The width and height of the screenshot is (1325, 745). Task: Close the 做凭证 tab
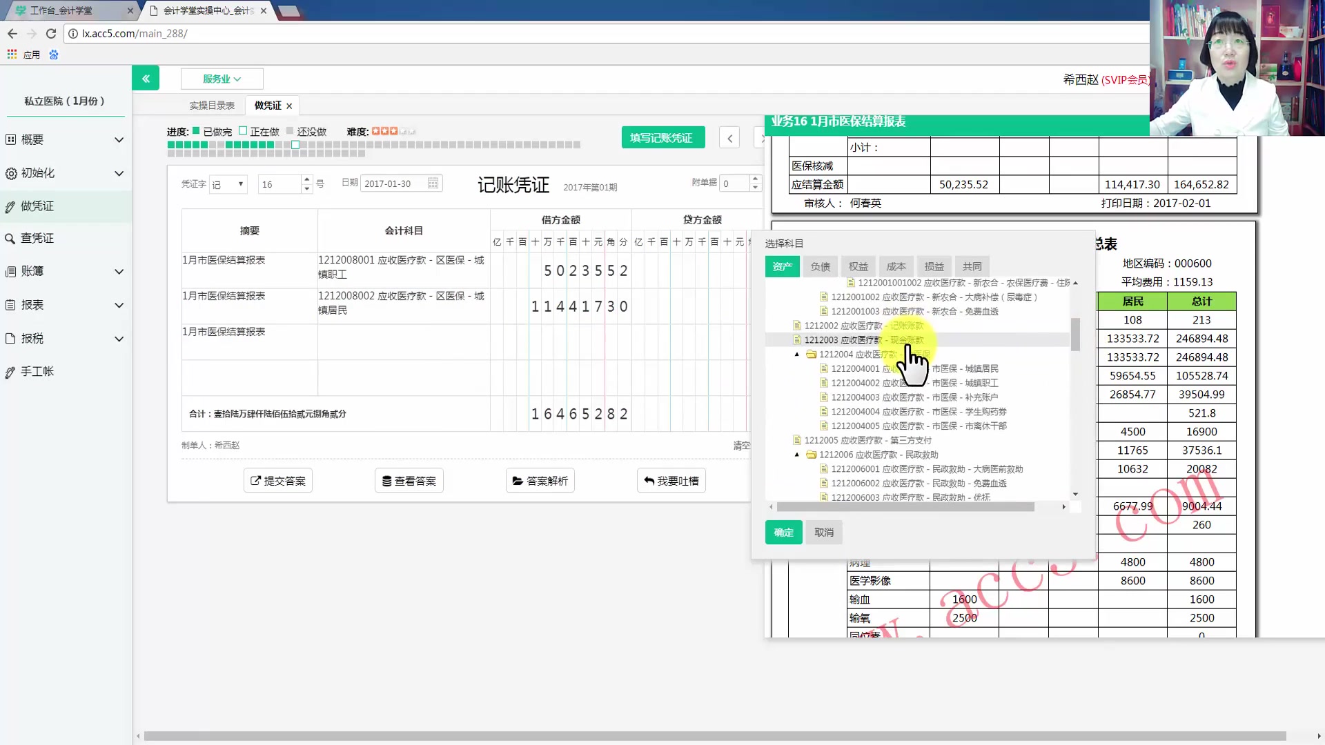coord(289,106)
